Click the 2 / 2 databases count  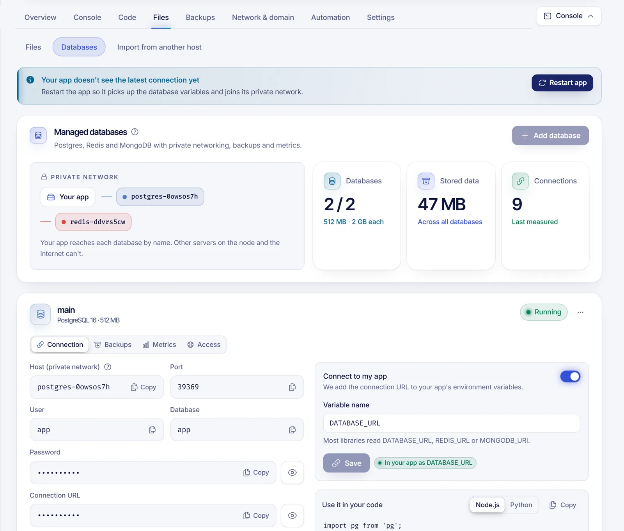tap(339, 204)
